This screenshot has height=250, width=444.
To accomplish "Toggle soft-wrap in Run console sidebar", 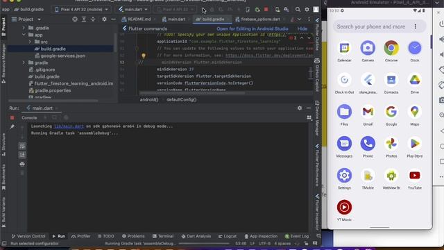I will (x=22, y=146).
